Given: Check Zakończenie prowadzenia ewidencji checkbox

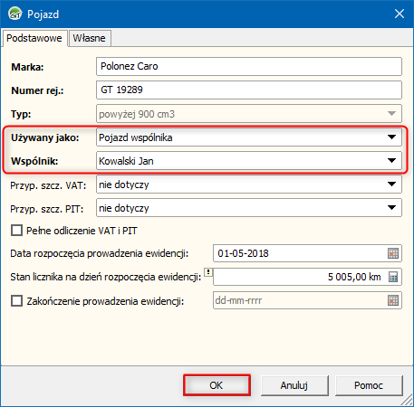Looking at the screenshot, I should tap(16, 301).
